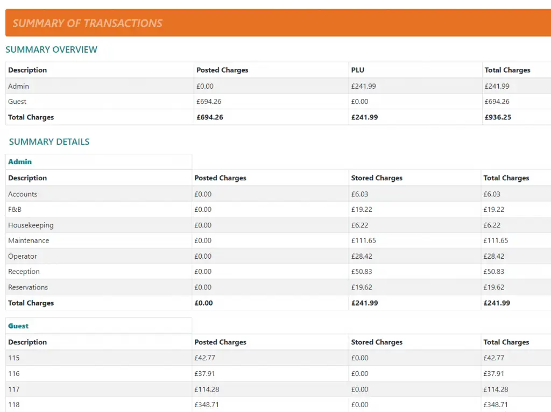Click room 116 Stored Charges £0.00
Screen dimensions: 551x412
click(x=359, y=374)
